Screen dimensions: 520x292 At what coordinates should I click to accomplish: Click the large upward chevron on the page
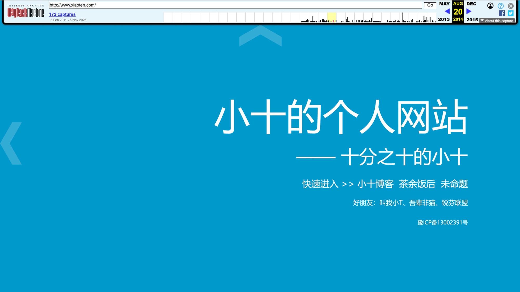tap(260, 36)
